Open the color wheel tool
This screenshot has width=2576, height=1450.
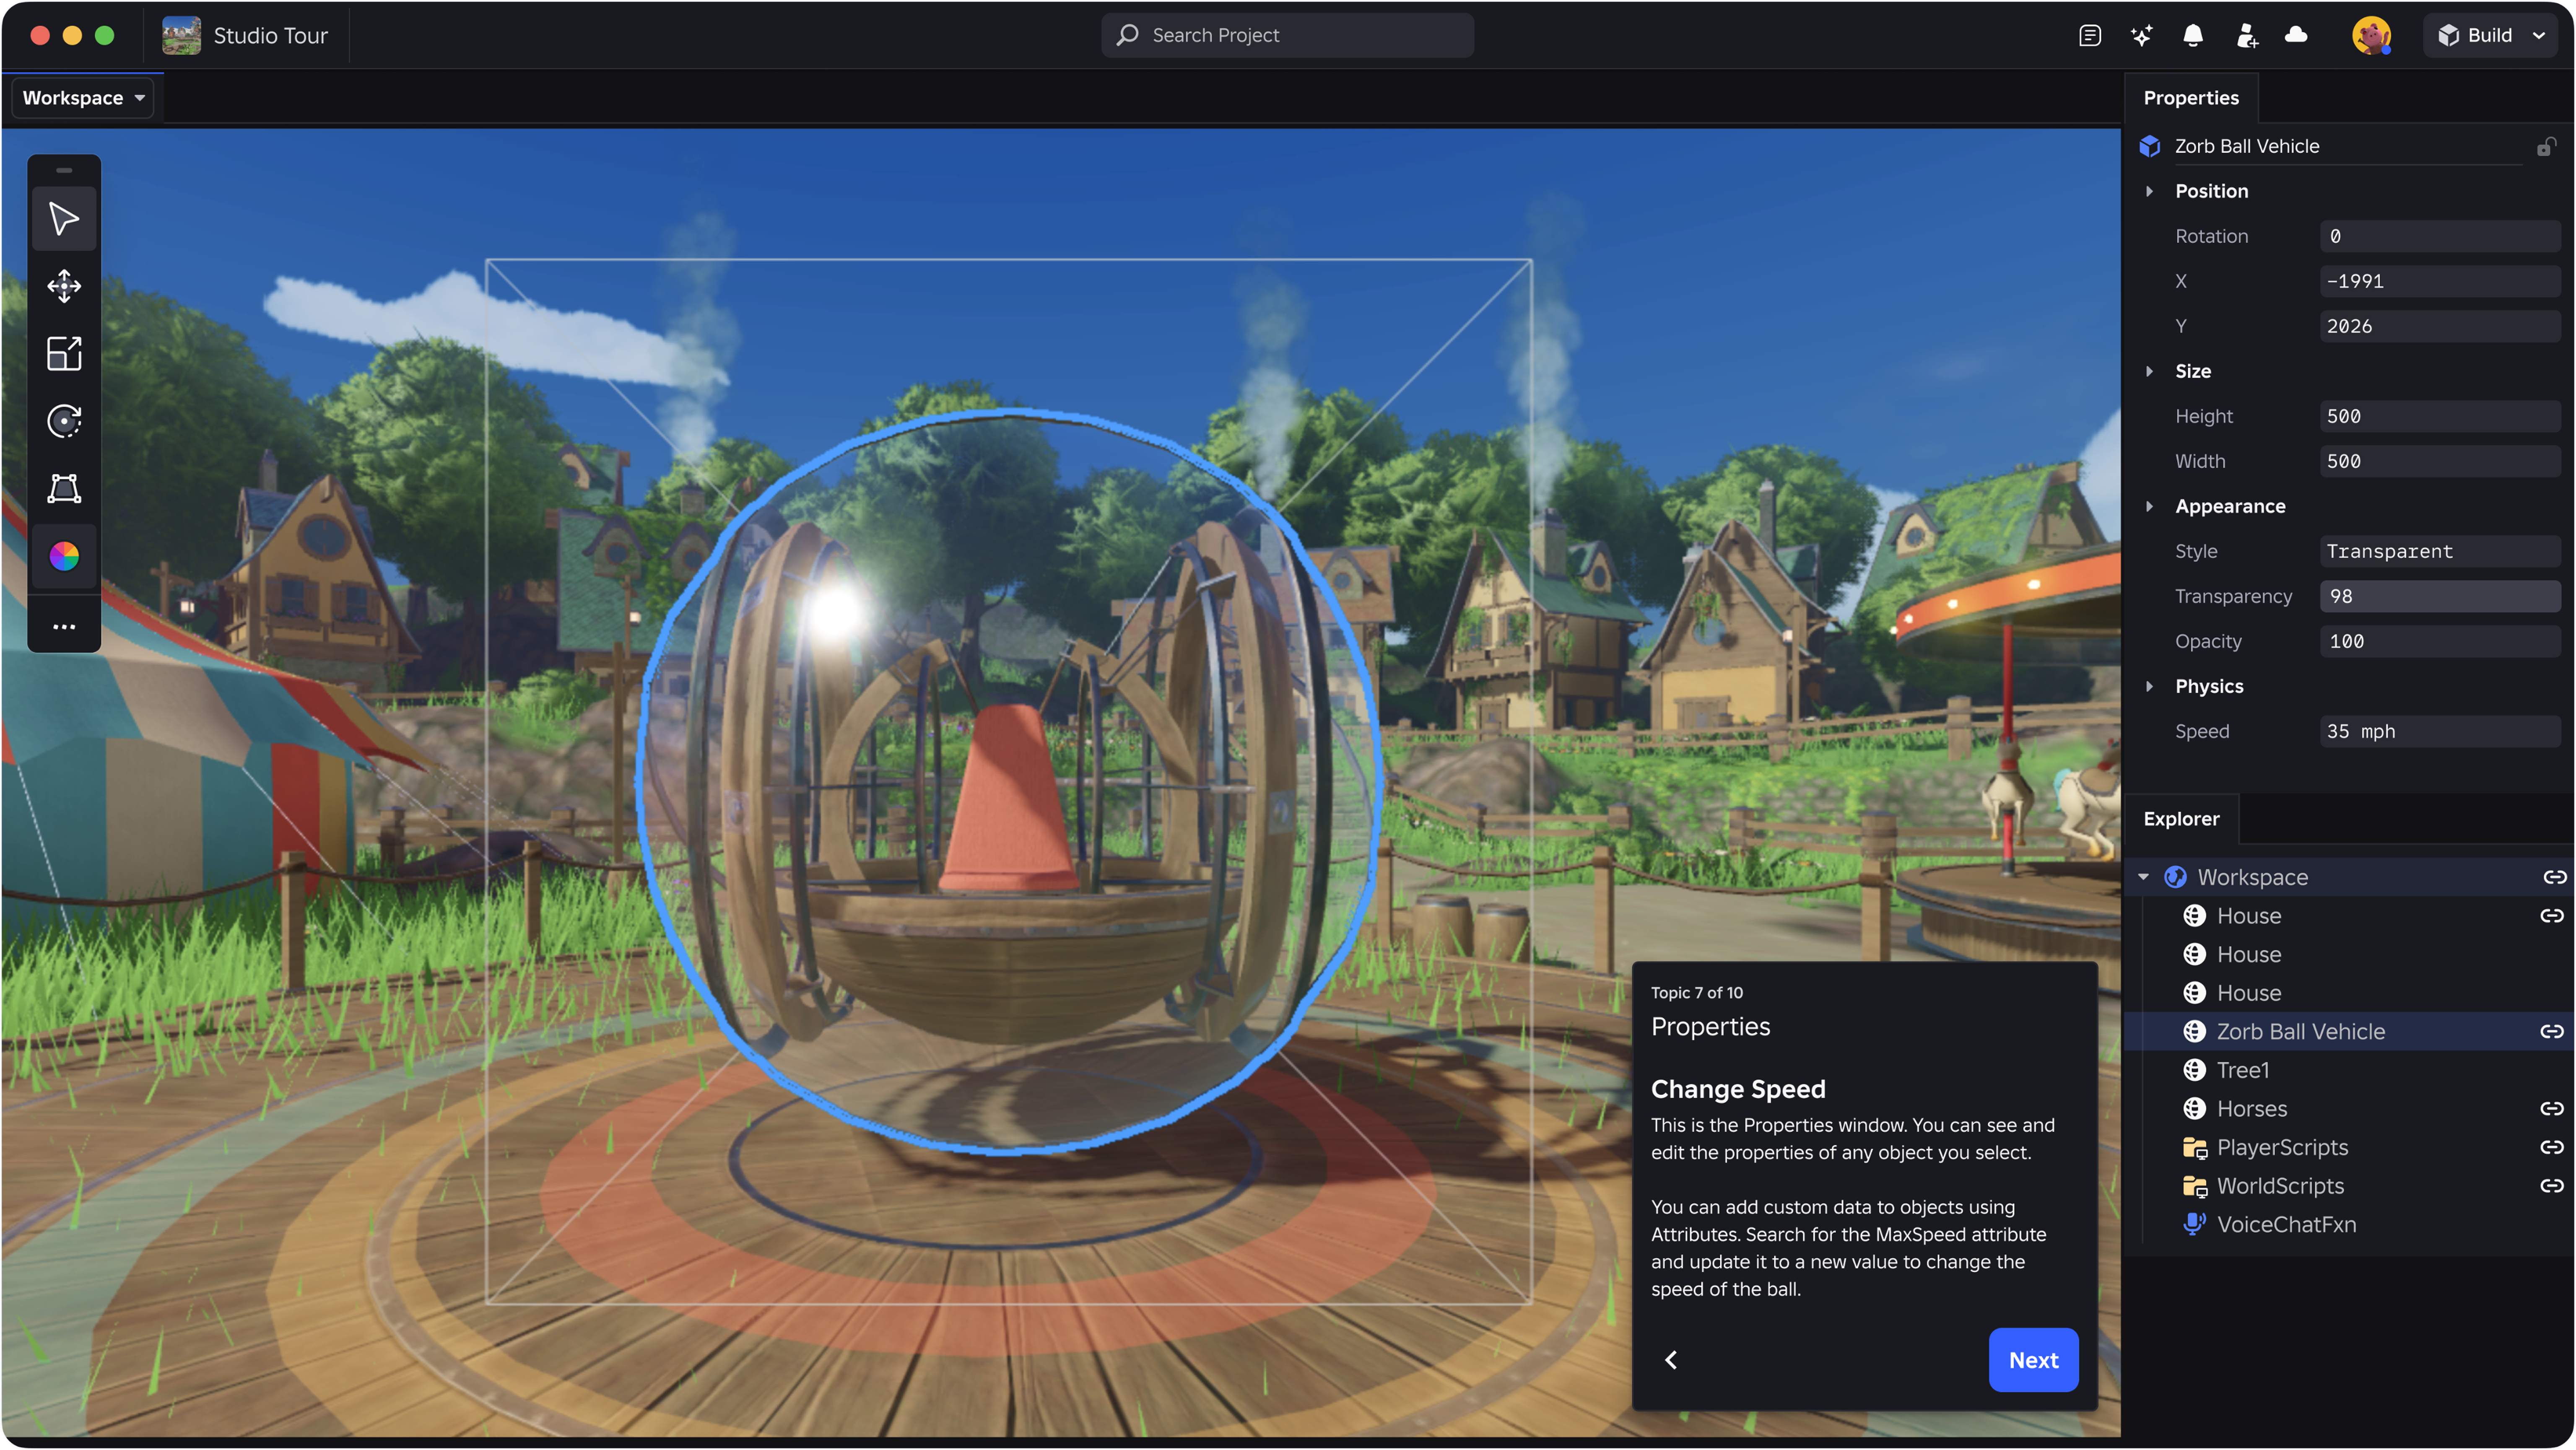tap(64, 556)
